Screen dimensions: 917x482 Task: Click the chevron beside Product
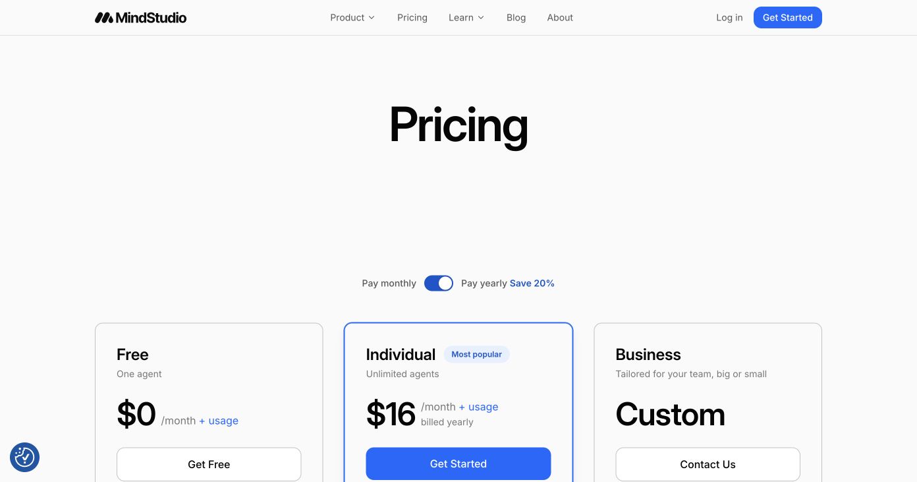coord(372,18)
